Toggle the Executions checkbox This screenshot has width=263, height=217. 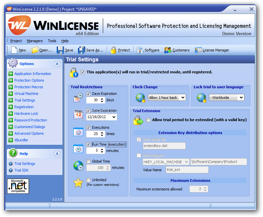tap(89, 127)
